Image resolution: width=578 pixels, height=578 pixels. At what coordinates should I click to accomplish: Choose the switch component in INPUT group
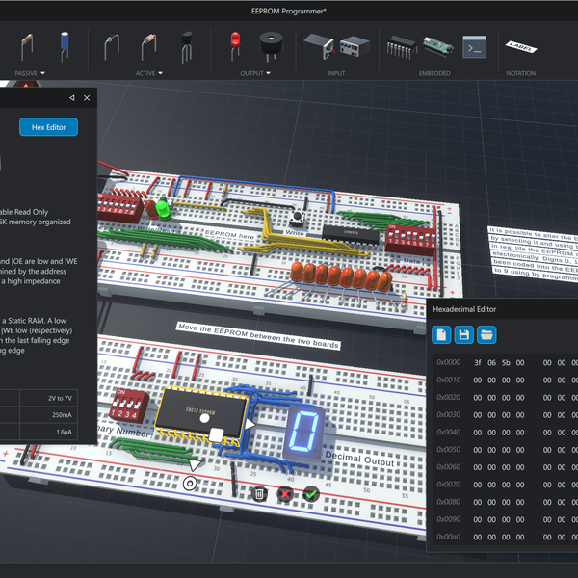pyautogui.click(x=319, y=46)
